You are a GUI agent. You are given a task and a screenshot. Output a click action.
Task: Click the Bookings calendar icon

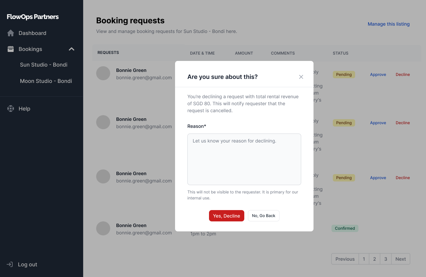pos(11,49)
